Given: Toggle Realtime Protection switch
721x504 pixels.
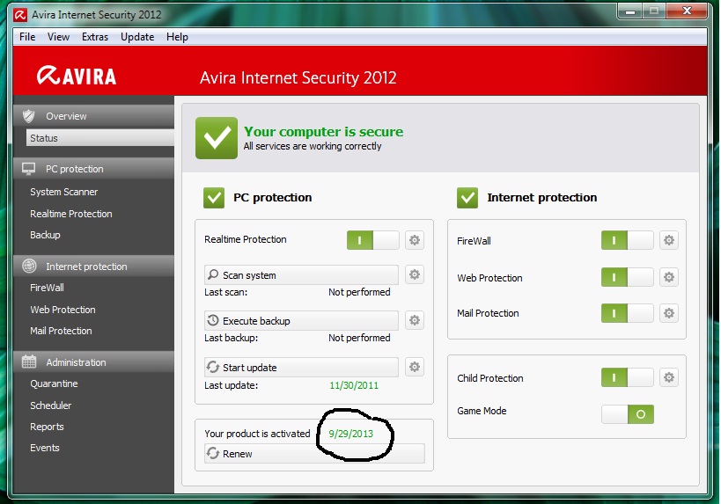Looking at the screenshot, I should [x=373, y=240].
